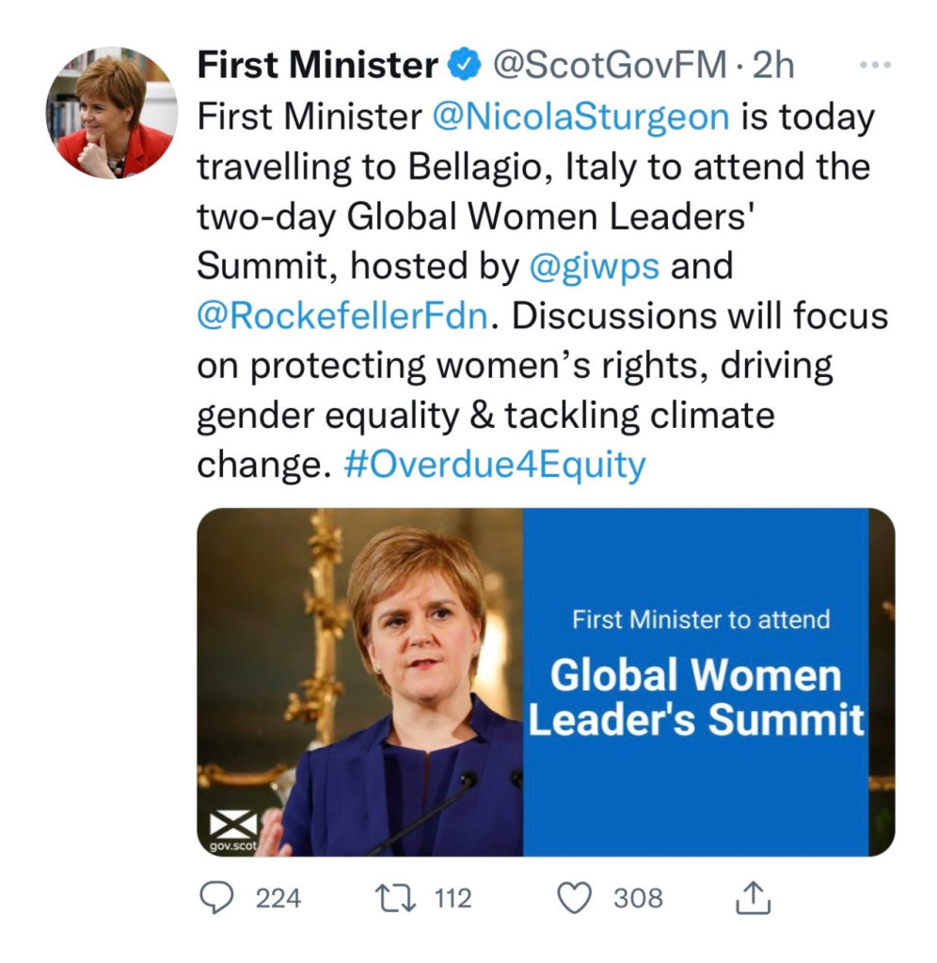Click the @ScotGovFM handle
Screen dimensions: 937x963
click(610, 66)
